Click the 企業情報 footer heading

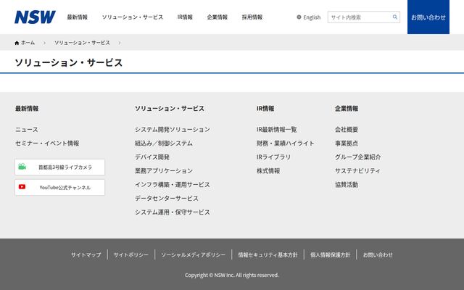[x=347, y=109]
